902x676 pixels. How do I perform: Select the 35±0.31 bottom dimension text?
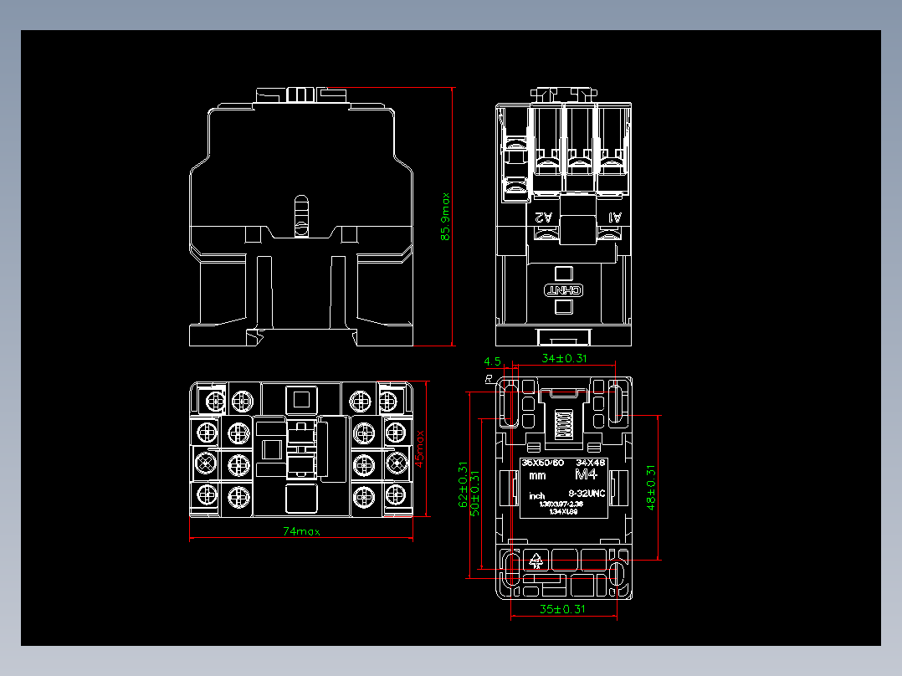click(x=562, y=609)
